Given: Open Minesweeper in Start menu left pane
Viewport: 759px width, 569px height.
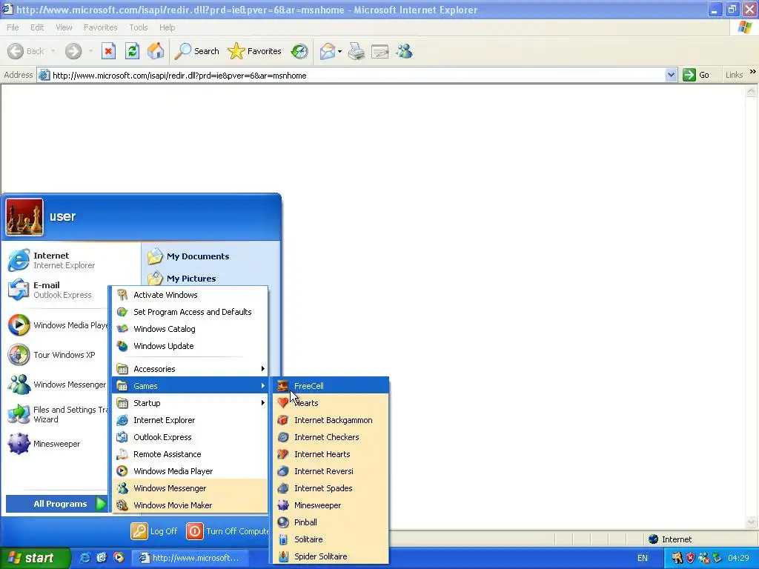Looking at the screenshot, I should click(57, 444).
